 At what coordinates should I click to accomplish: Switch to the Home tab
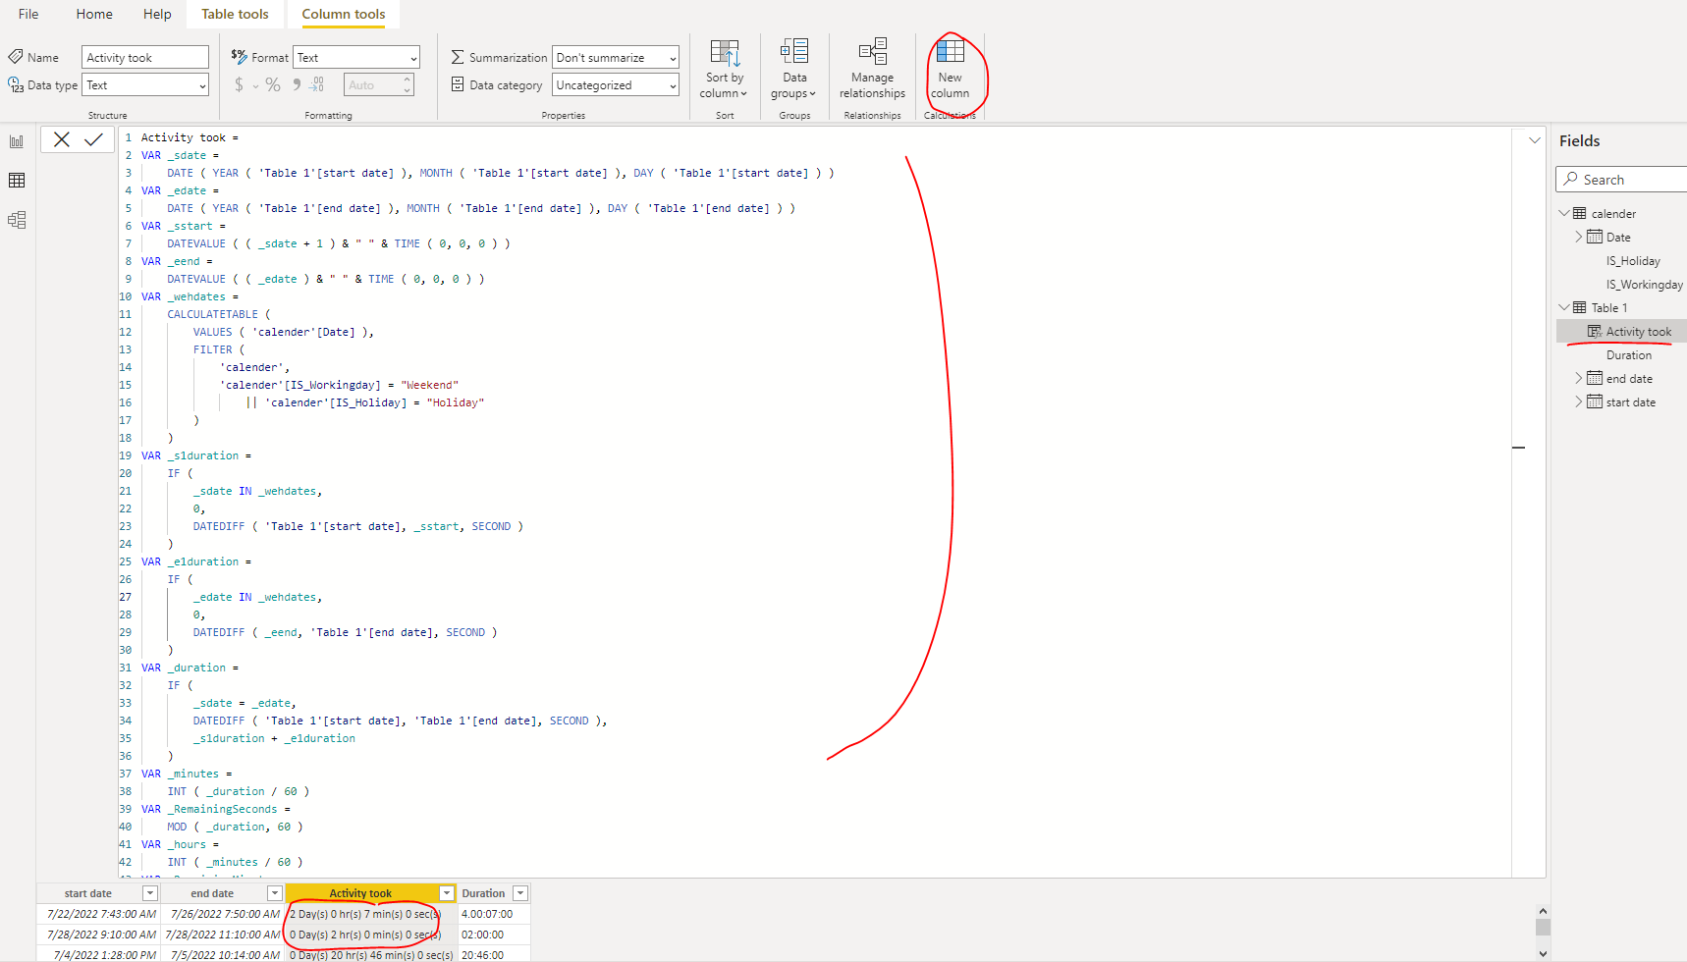(x=94, y=14)
